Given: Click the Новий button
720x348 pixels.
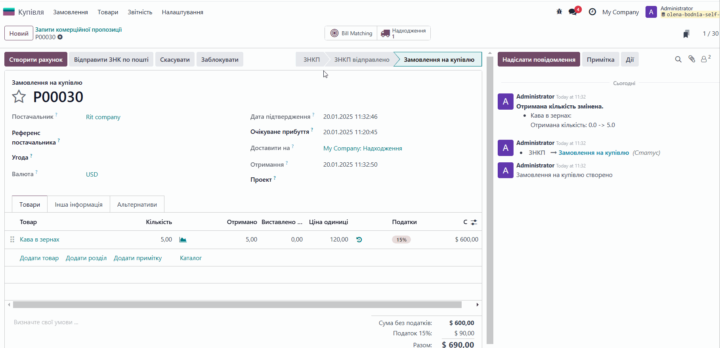Looking at the screenshot, I should [19, 33].
